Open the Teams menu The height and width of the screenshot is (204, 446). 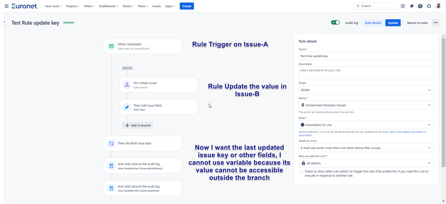click(128, 6)
